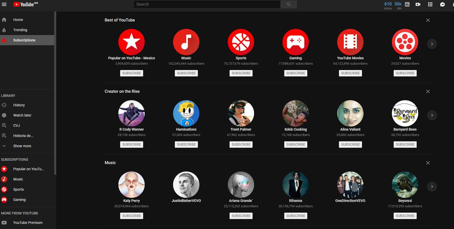Viewport: 454px width, 229px height.
Task: Show next channels in Creator on the Rise
Action: [432, 115]
